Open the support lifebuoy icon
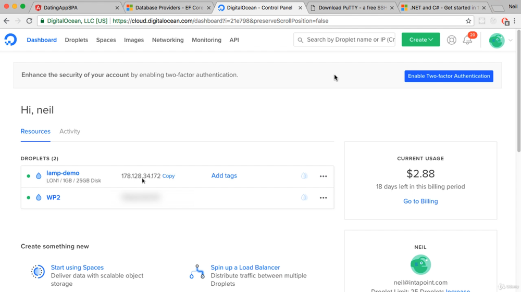Screen dimensions: 521x292 click(x=451, y=40)
